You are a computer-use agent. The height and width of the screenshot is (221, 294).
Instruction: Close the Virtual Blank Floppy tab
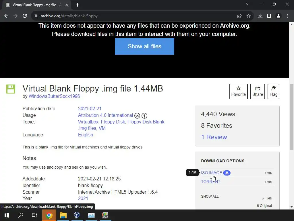click(x=67, y=5)
